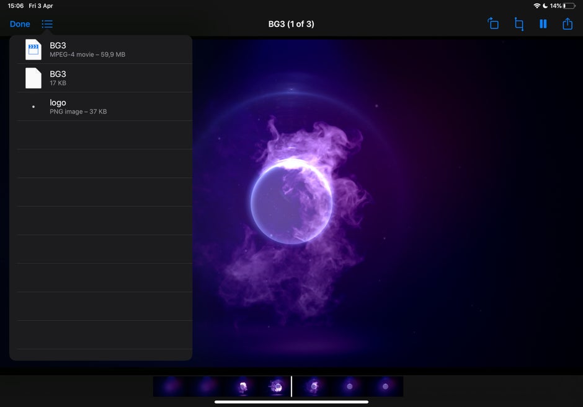583x407 pixels.
Task: Click the logo image thumbnail dot
Action: click(33, 107)
